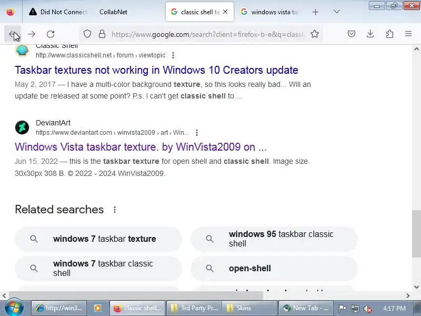Click the DeviantArt site name
The image size is (421, 316).
tap(53, 123)
